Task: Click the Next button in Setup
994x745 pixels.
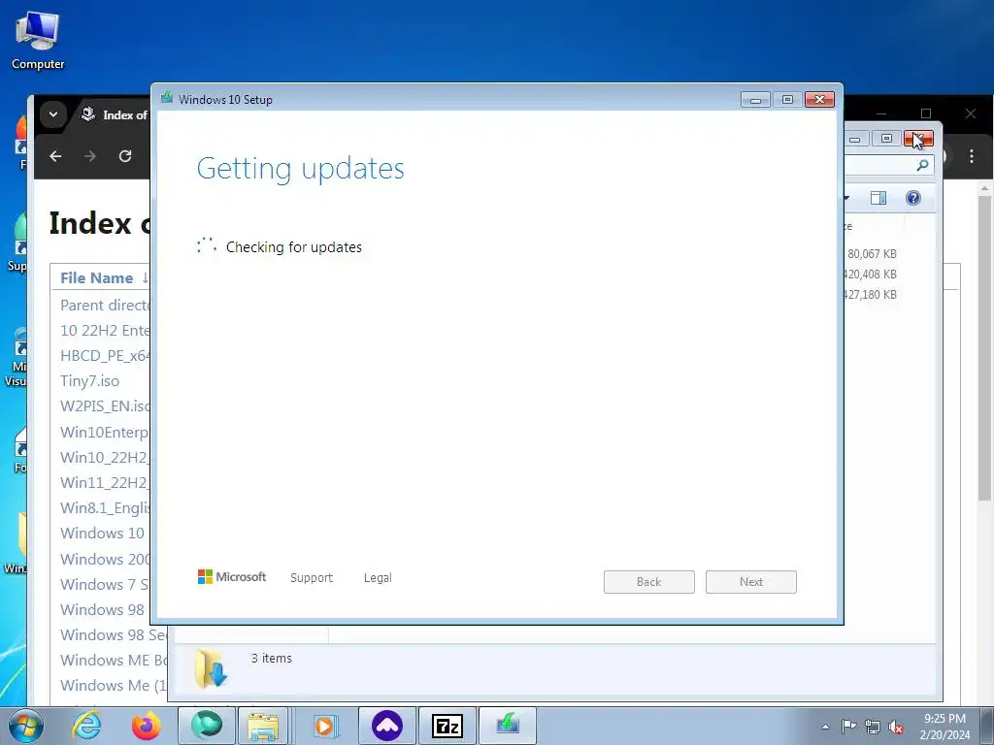Action: (x=751, y=582)
